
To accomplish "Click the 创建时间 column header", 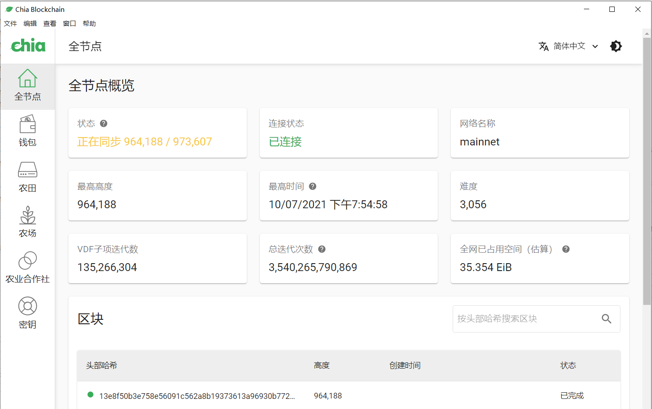I will 405,366.
